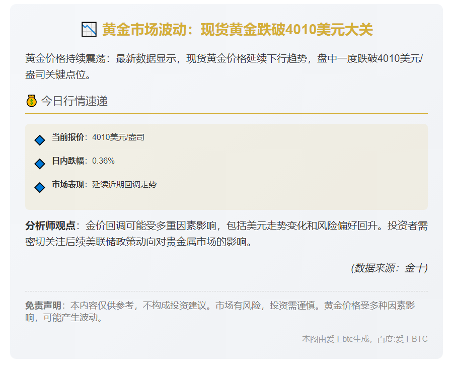Click the 0.36% decline value
Screen dimensions: 453x375
(103, 161)
